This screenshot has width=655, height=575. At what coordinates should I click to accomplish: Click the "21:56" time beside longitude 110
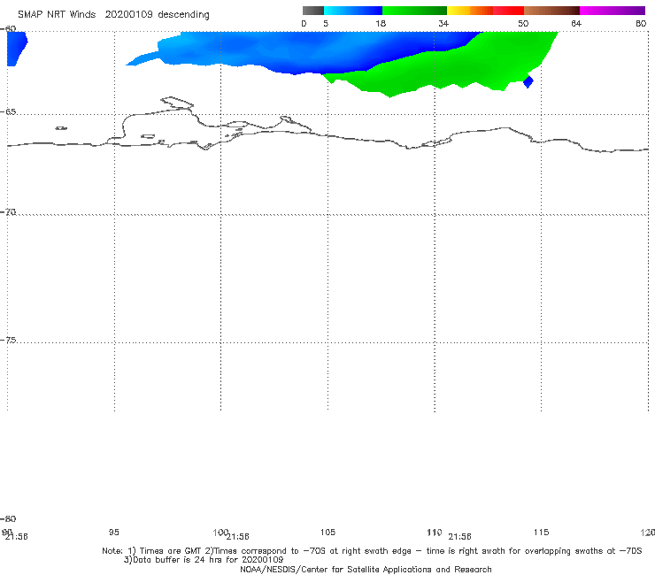tap(459, 537)
